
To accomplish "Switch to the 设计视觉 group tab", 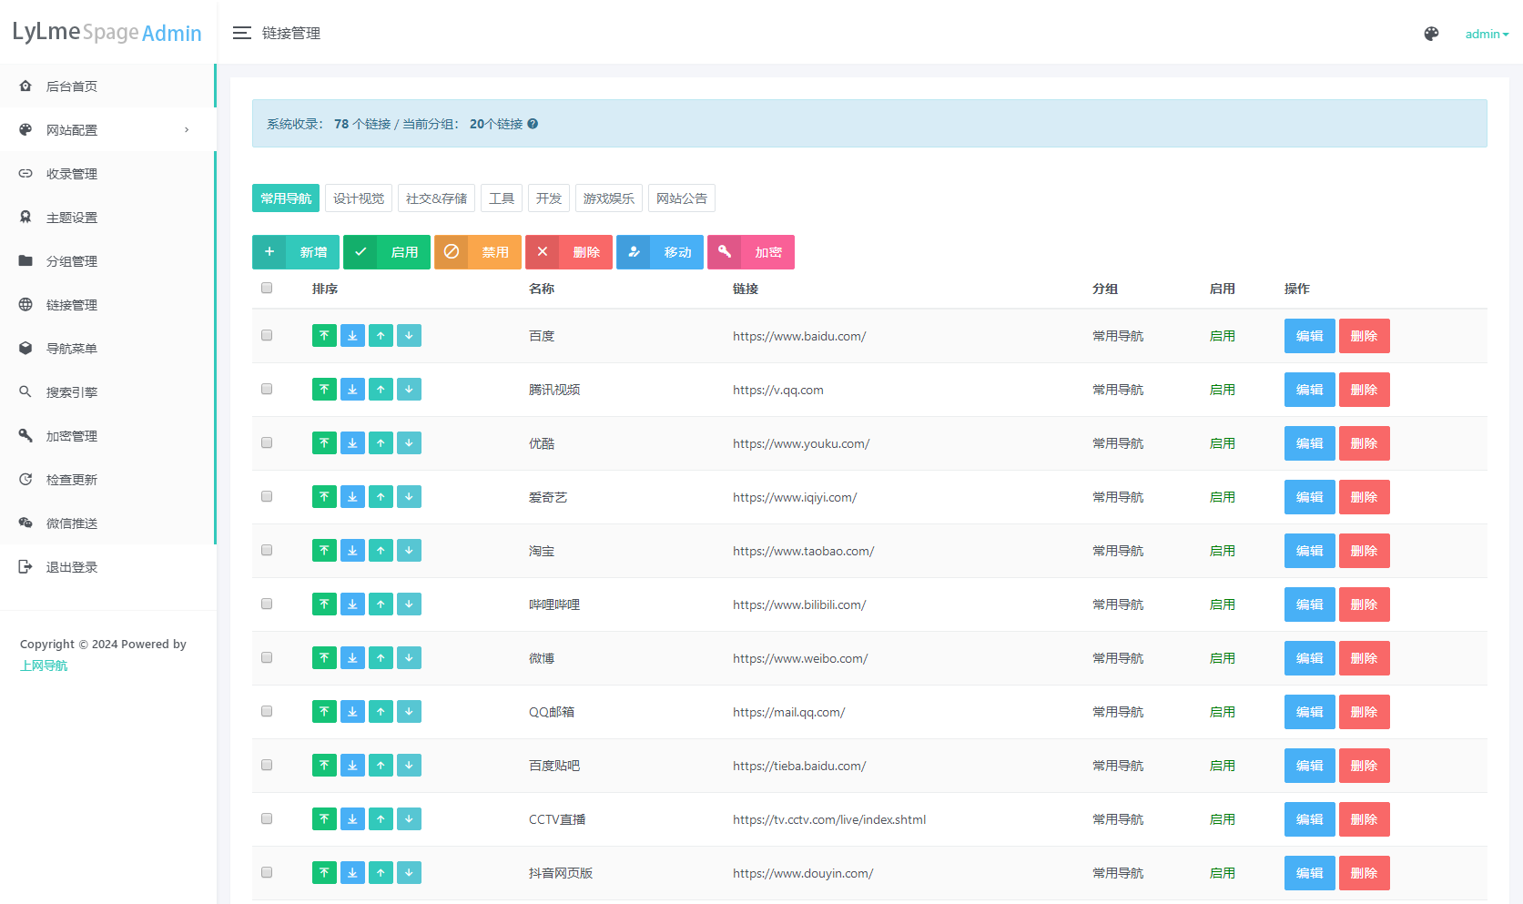I will point(359,198).
